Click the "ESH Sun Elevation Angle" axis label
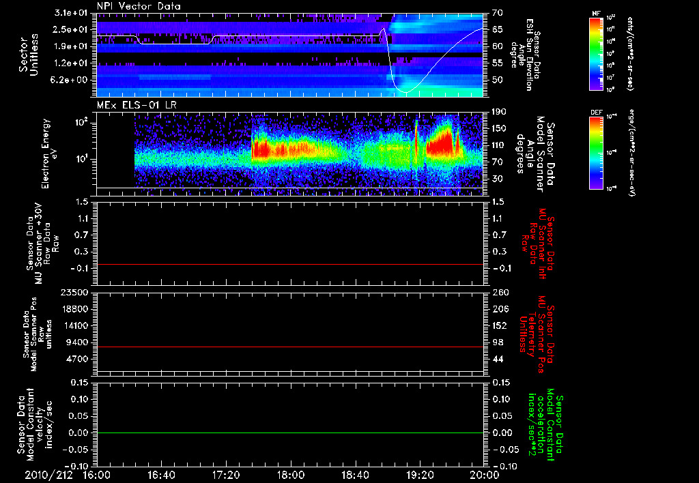Image resolution: width=699 pixels, height=483 pixels. pyautogui.click(x=526, y=55)
